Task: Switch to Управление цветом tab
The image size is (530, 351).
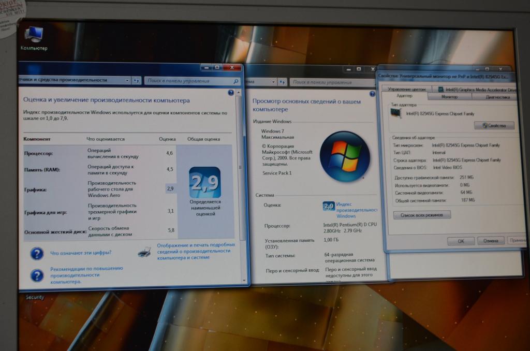Action: [407, 89]
